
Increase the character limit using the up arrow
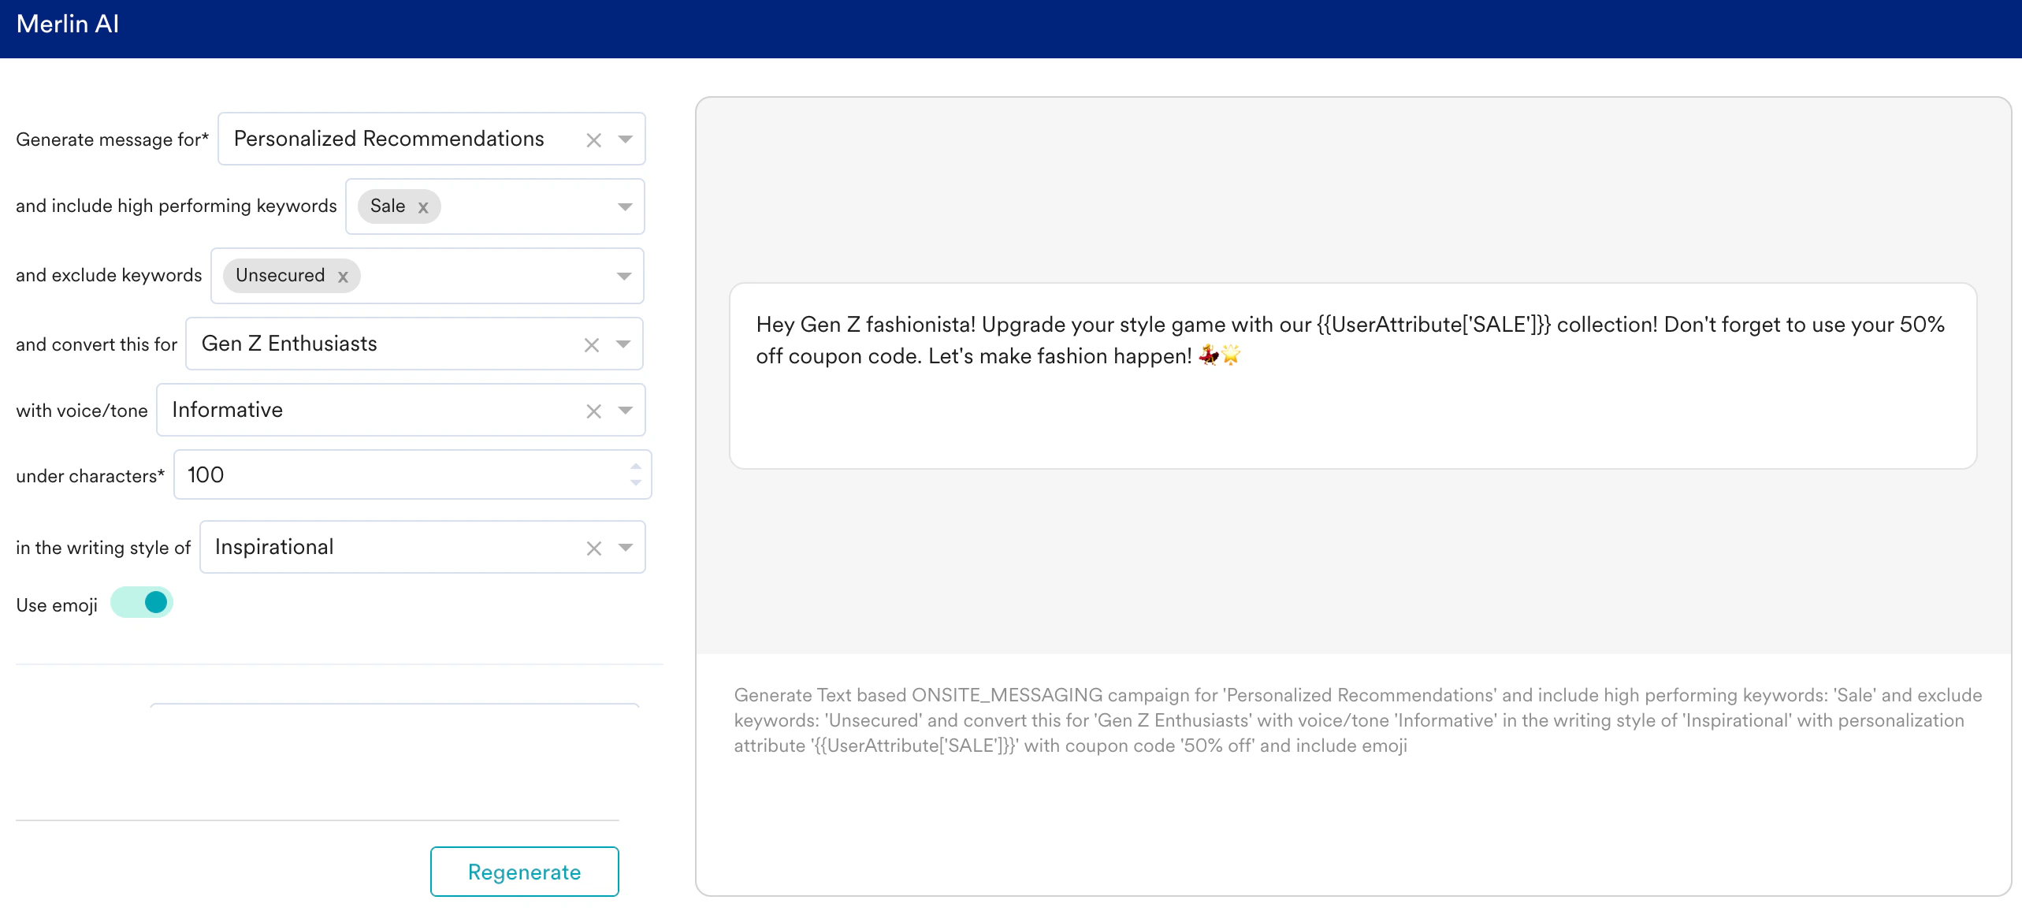pyautogui.click(x=636, y=467)
